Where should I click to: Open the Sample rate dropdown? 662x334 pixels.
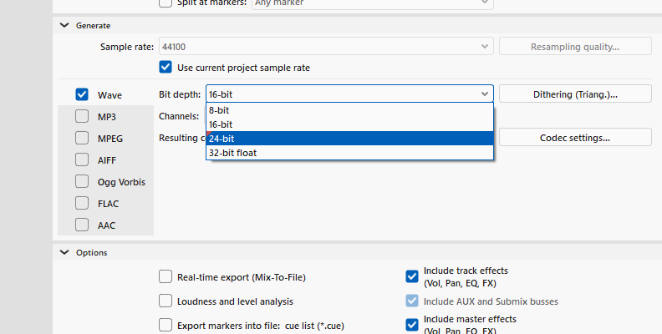pyautogui.click(x=485, y=47)
